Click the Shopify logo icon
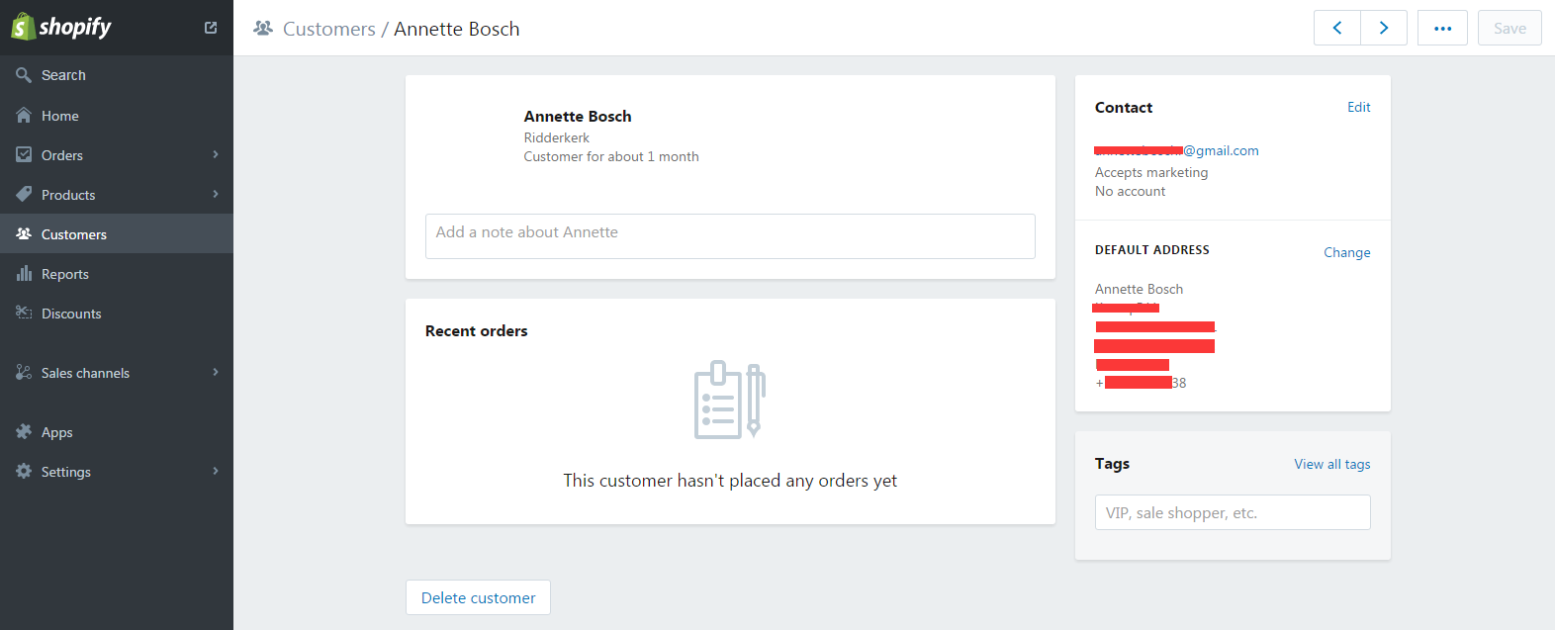 [x=24, y=27]
